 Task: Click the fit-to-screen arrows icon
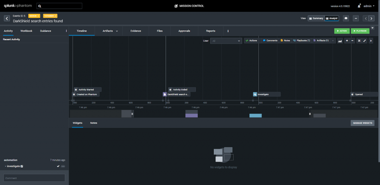[359, 41]
